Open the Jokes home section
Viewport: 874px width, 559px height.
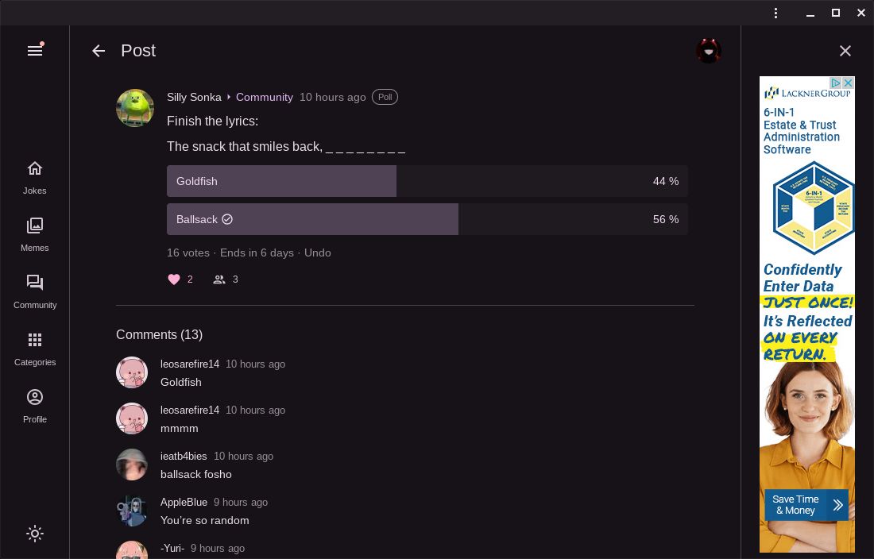(35, 177)
